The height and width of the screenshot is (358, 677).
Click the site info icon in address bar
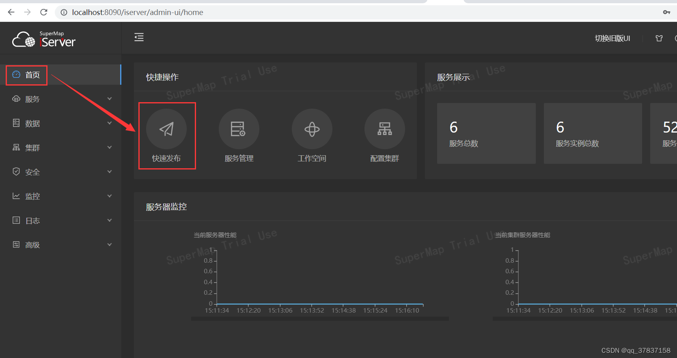[x=64, y=13]
